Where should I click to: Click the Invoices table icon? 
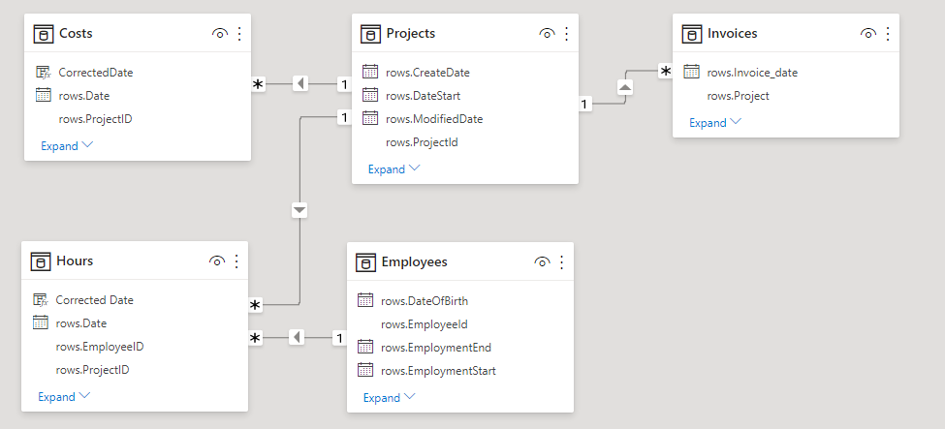click(692, 34)
